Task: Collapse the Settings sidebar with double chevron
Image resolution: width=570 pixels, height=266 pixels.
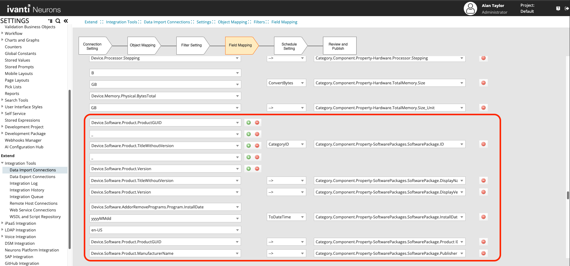Action: coord(66,21)
